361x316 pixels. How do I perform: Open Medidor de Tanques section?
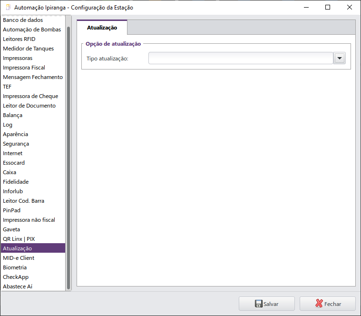(33, 49)
